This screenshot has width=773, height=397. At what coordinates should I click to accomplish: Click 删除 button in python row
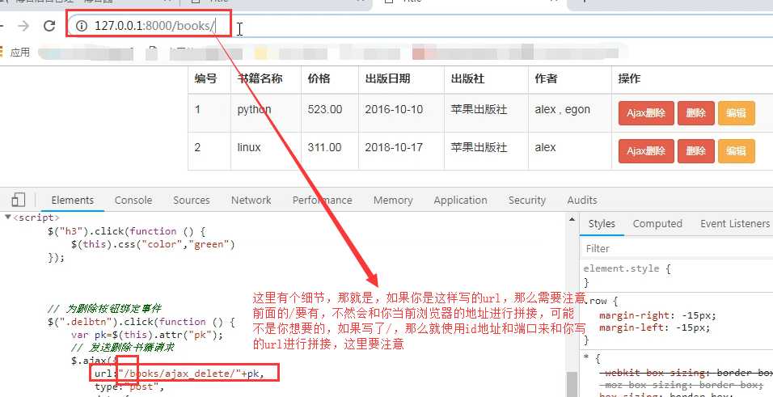pyautogui.click(x=695, y=113)
